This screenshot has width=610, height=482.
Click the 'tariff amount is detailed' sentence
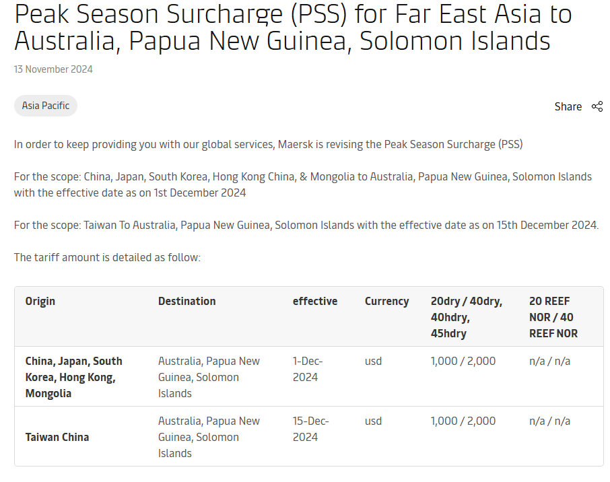[x=107, y=258]
